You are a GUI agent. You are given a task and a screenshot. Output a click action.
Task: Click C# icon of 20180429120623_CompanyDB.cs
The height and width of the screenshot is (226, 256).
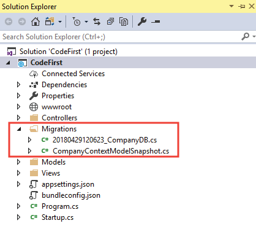[45, 140]
